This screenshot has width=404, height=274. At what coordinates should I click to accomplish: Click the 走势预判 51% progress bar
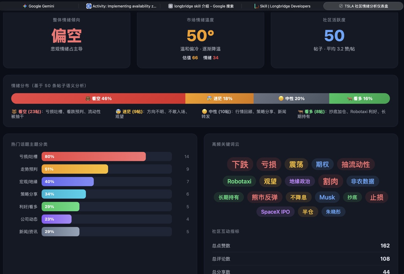click(75, 169)
